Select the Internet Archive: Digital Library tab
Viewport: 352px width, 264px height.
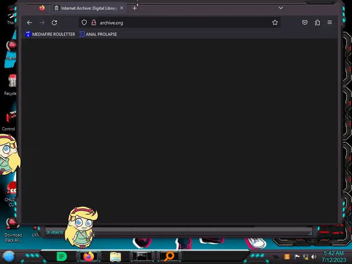pos(89,8)
